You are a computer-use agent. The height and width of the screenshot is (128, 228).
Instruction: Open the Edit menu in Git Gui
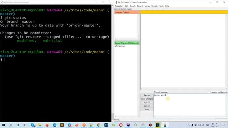pos(126,6)
